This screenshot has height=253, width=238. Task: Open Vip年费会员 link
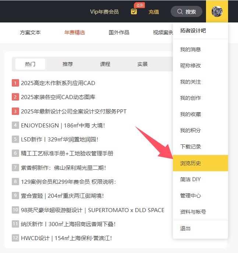104,12
